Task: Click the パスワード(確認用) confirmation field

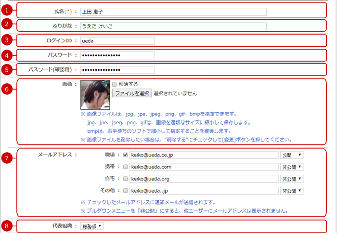Action: 117,70
